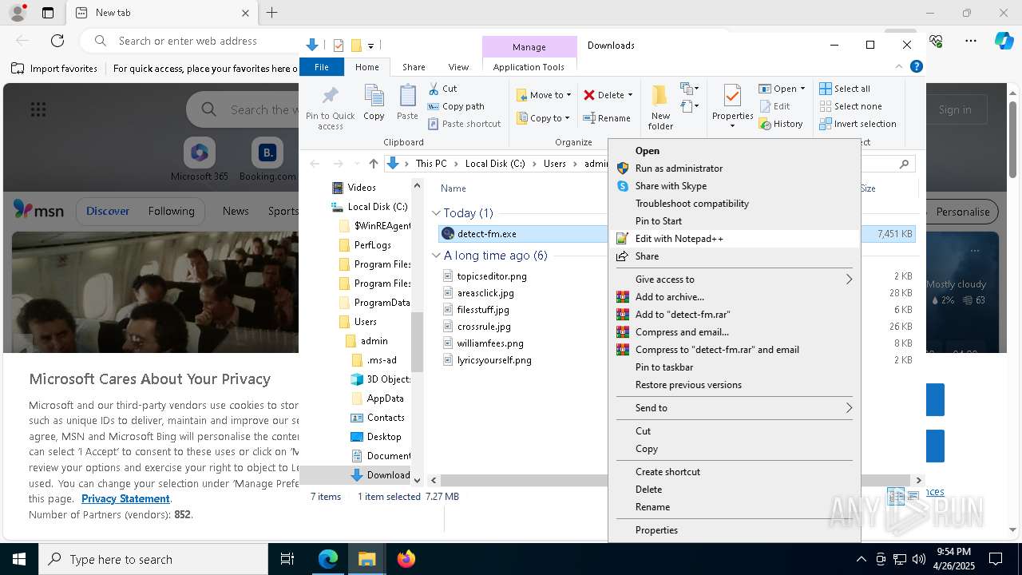Viewport: 1022px width, 575px height.
Task: Collapse the A long time ago group
Action: point(436,256)
